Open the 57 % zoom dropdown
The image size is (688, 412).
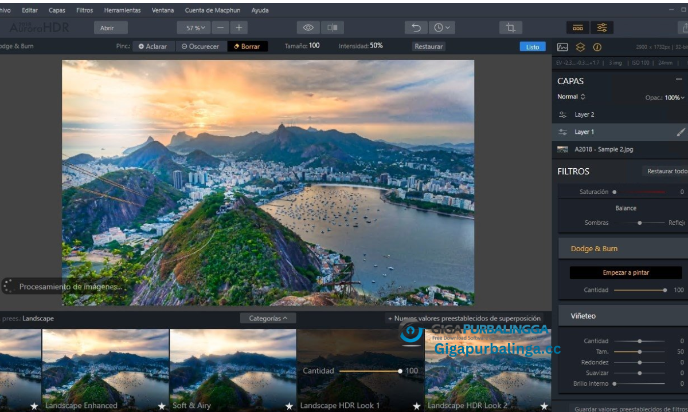(194, 27)
